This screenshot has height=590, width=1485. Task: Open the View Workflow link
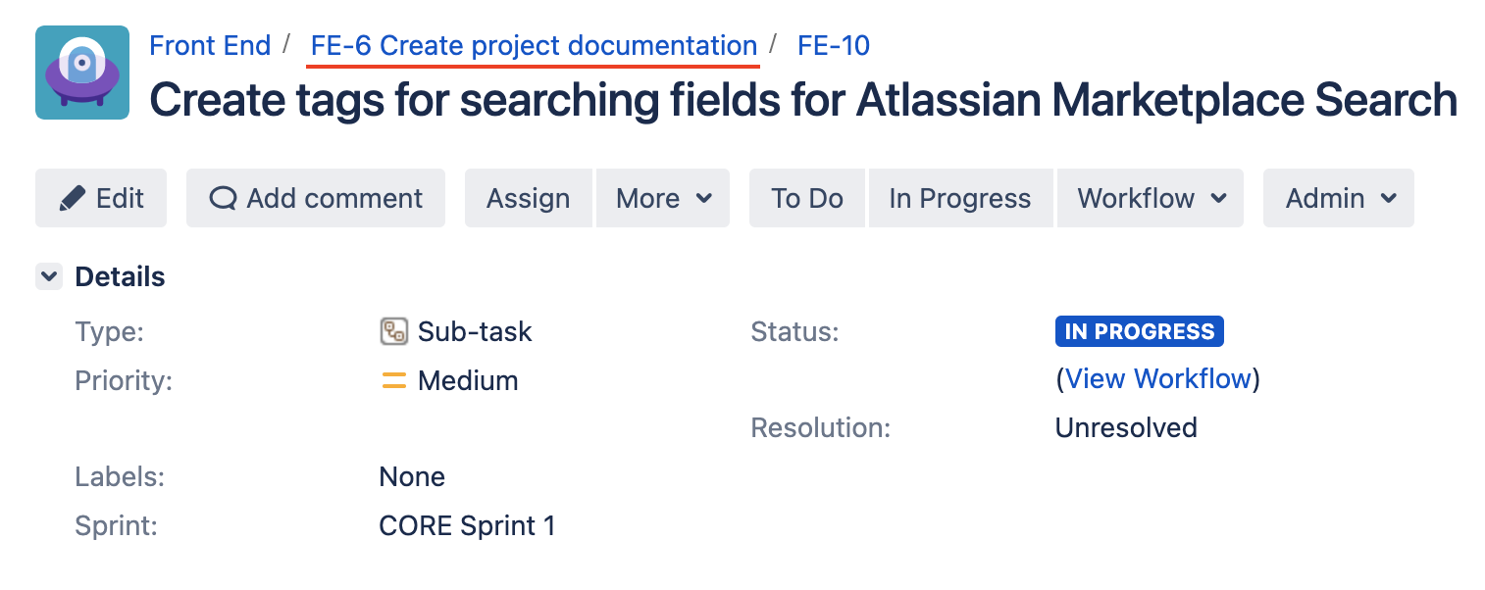pyautogui.click(x=1157, y=378)
